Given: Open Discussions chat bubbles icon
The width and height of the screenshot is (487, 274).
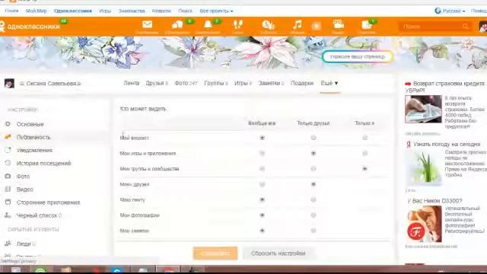Looking at the screenshot, I should coord(177,24).
